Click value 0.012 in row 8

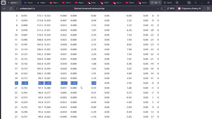(x=64, y=25)
